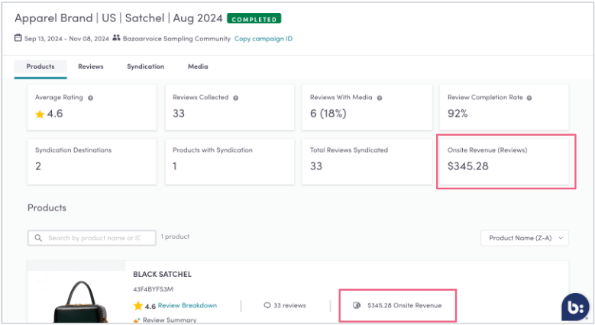Screen dimensions: 595x325
Task: Click the $345.28 value in Onsite Revenue card
Action: [468, 166]
